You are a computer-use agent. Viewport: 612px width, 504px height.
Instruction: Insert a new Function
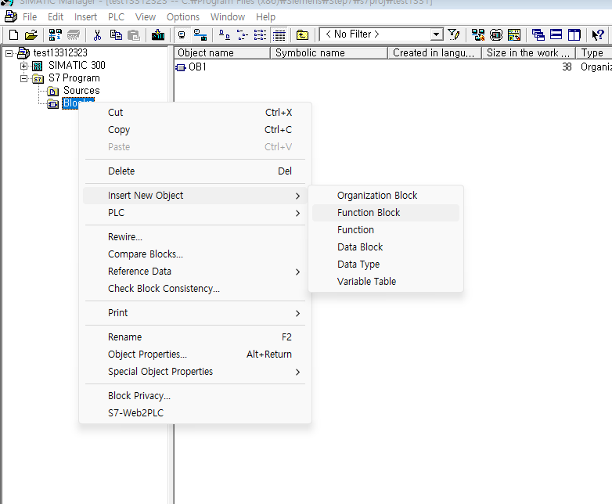click(386, 230)
